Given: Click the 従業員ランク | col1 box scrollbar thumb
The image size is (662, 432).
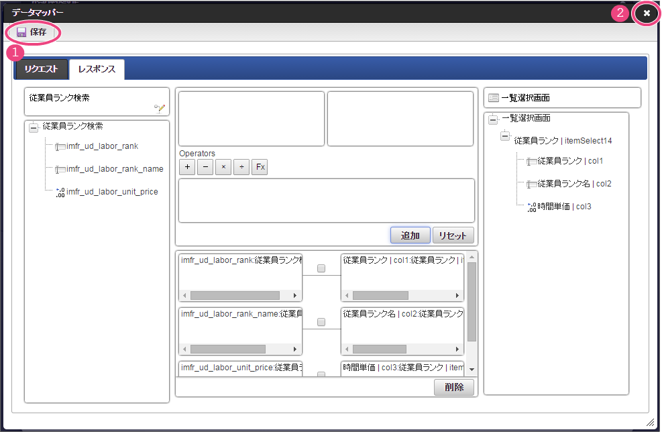Looking at the screenshot, I should 380,296.
